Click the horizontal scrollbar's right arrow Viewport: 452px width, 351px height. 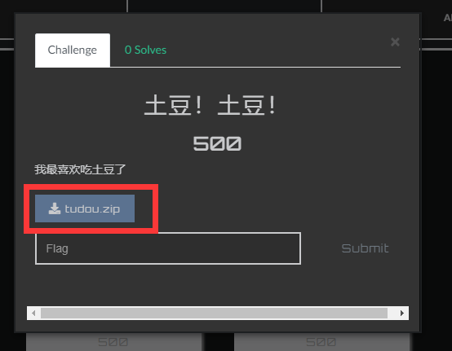pyautogui.click(x=402, y=313)
